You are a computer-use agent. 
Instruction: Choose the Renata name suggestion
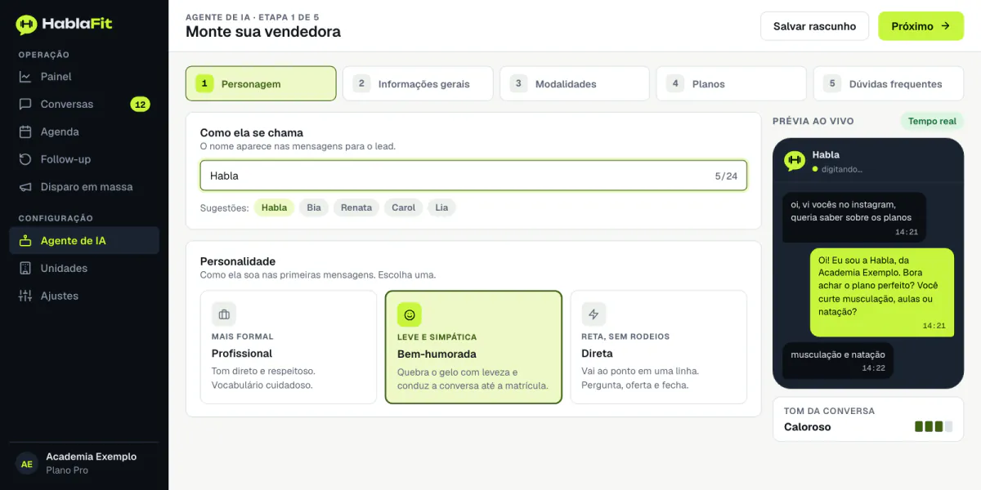(x=356, y=207)
